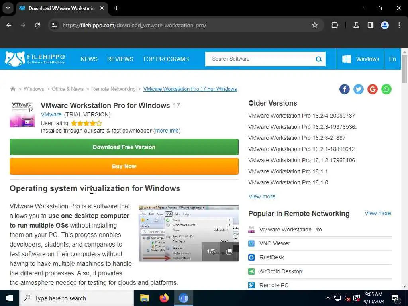Click the VMware Workstation 17 product box image
The image size is (408, 306).
(22, 114)
